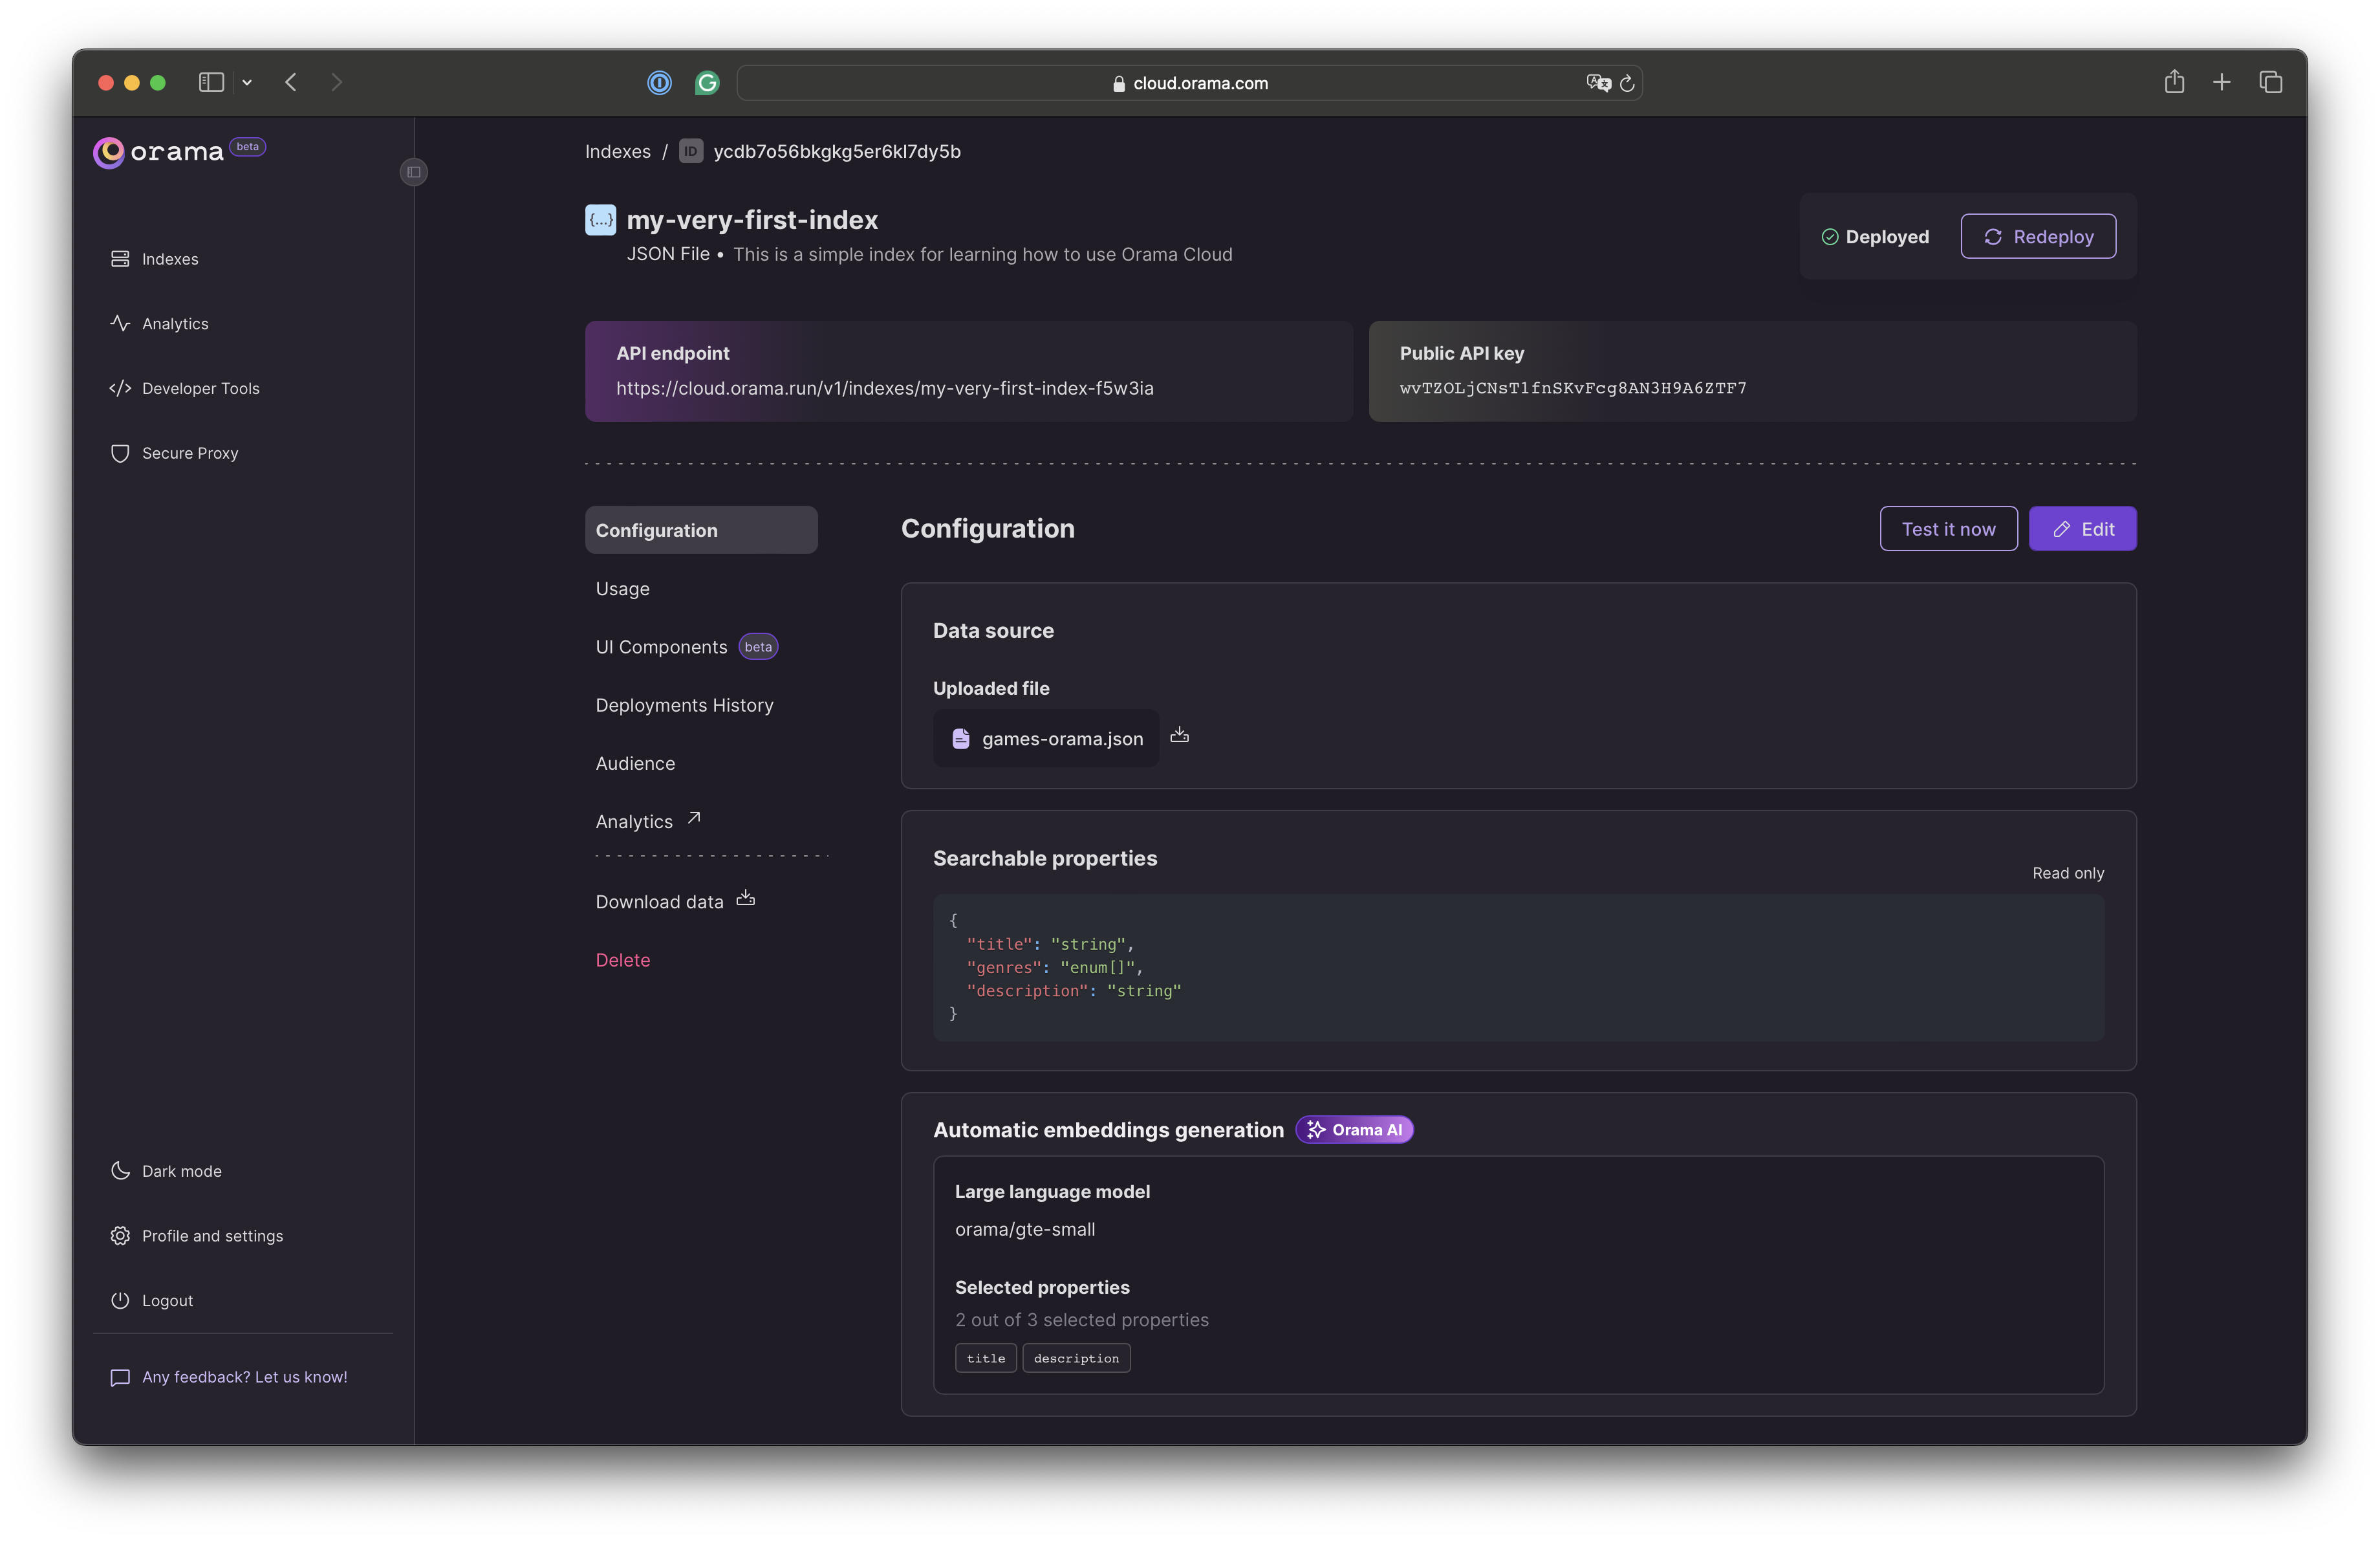Open the index Analytics external link
2380x1541 pixels.
(x=634, y=822)
